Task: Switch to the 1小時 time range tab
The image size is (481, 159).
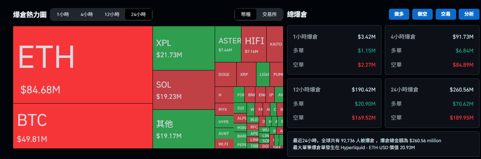Action: click(x=63, y=15)
